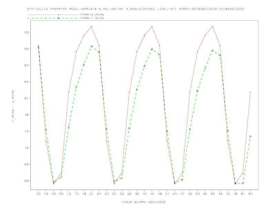273x211 pixels.
Task: Click the green dashed F_MEAN legend line sample
Action: coord(53,18)
